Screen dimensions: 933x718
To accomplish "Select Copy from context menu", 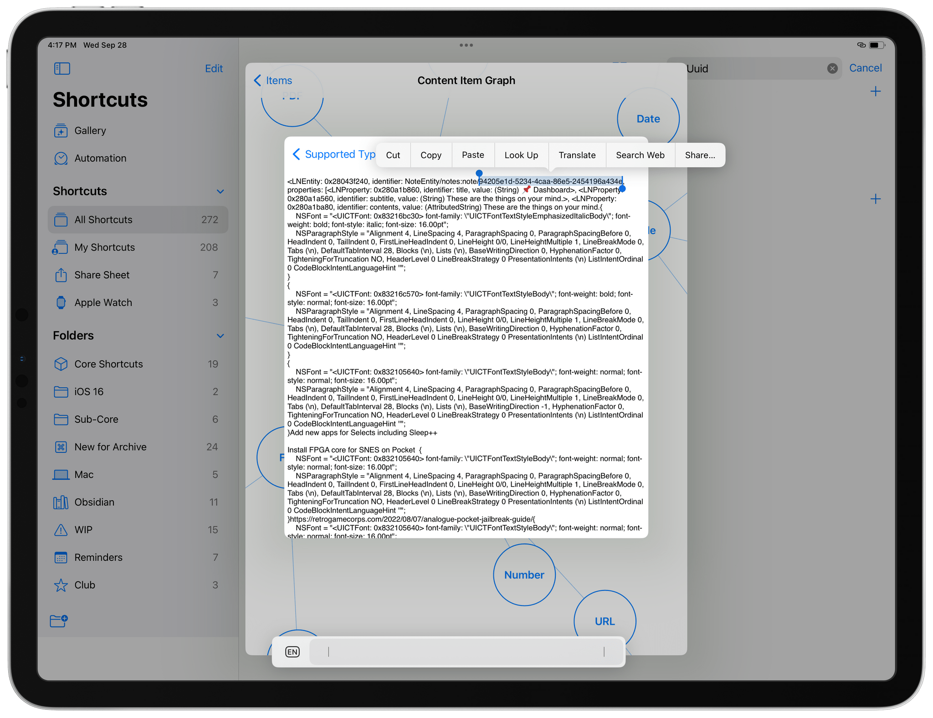I will [x=430, y=155].
